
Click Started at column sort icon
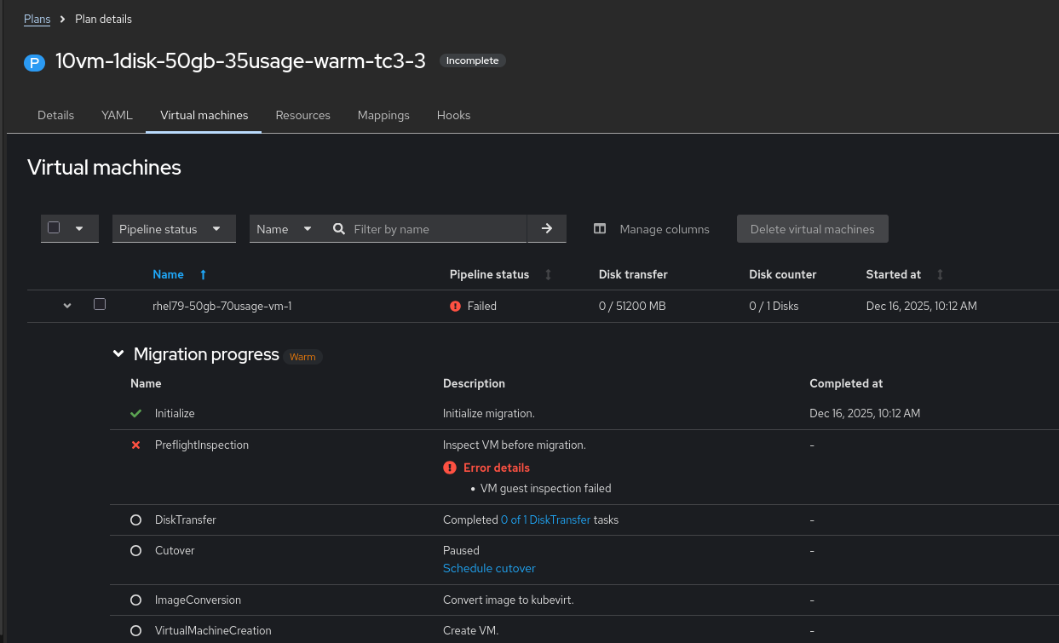pyautogui.click(x=940, y=274)
